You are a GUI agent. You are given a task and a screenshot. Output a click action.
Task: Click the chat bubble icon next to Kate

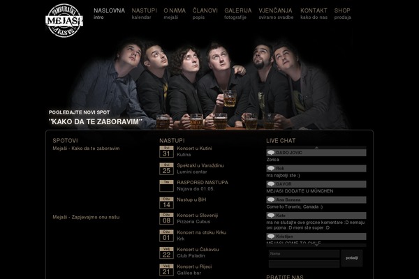pyautogui.click(x=271, y=216)
